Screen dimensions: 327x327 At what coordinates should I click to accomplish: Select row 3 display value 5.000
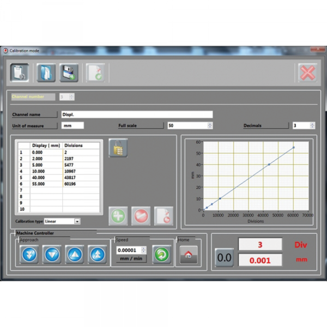47,164
